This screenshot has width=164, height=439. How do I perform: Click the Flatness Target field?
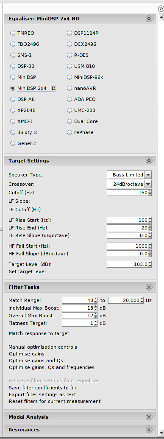[x=78, y=323]
